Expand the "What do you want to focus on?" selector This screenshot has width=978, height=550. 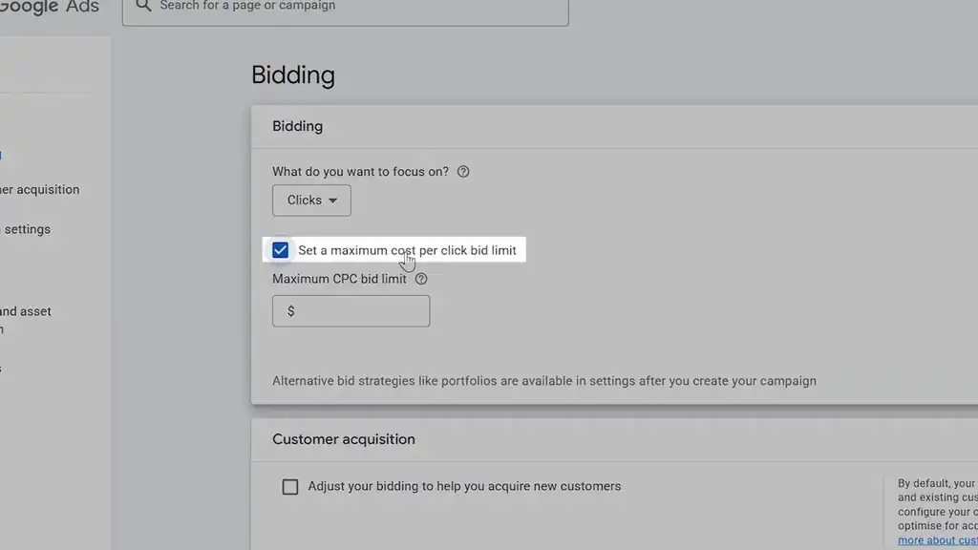point(310,201)
